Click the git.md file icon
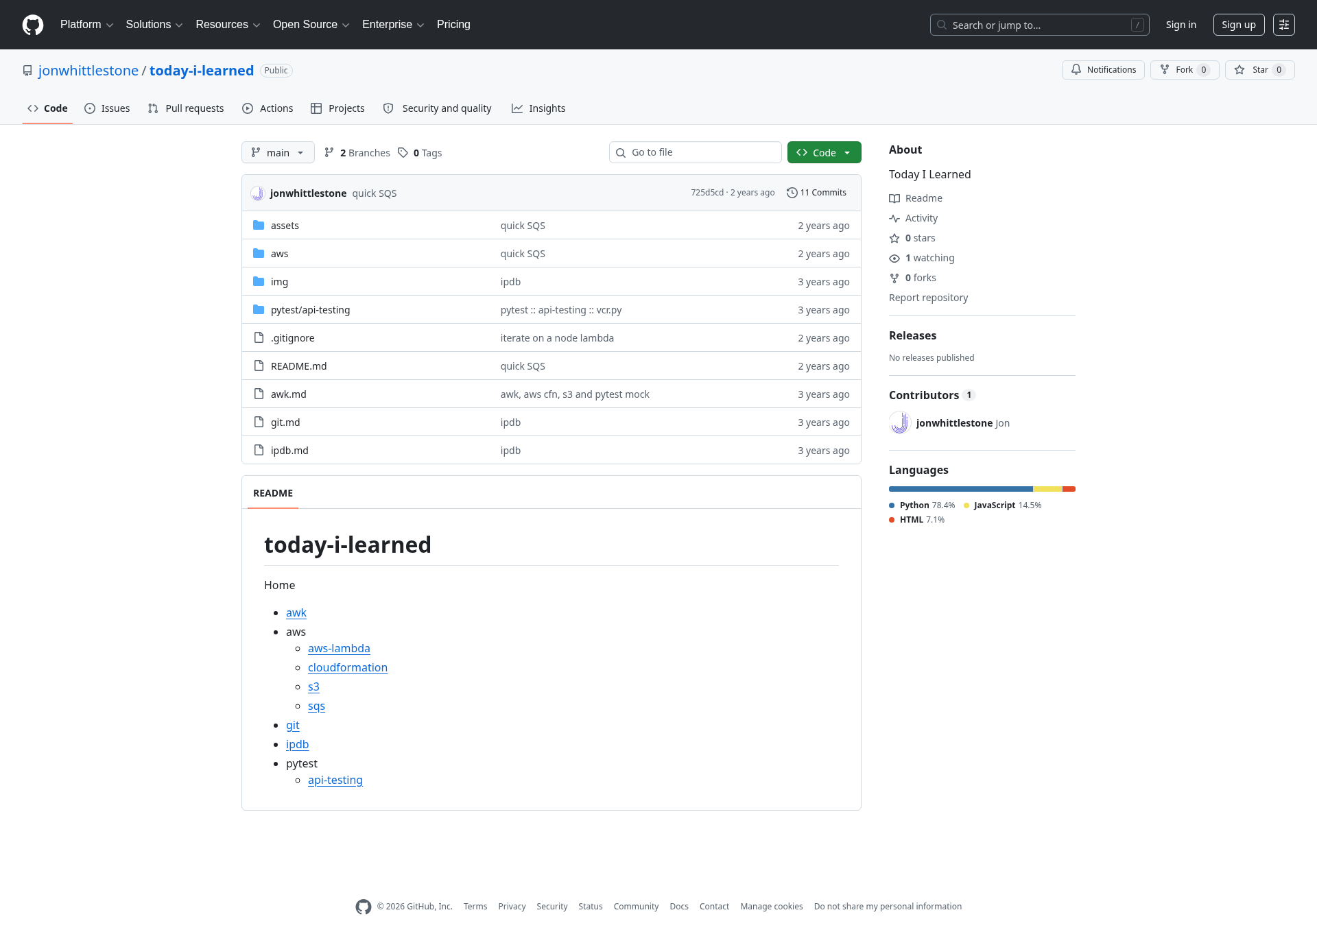Screen dimensions: 1317x943 point(259,422)
